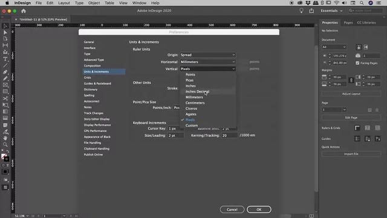This screenshot has width=387, height=218.
Task: Select the Eyedropper tool
Action: click(5, 132)
